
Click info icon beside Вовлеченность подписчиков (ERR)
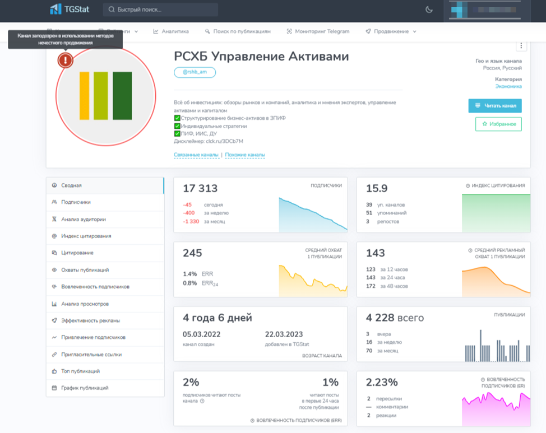click(252, 421)
